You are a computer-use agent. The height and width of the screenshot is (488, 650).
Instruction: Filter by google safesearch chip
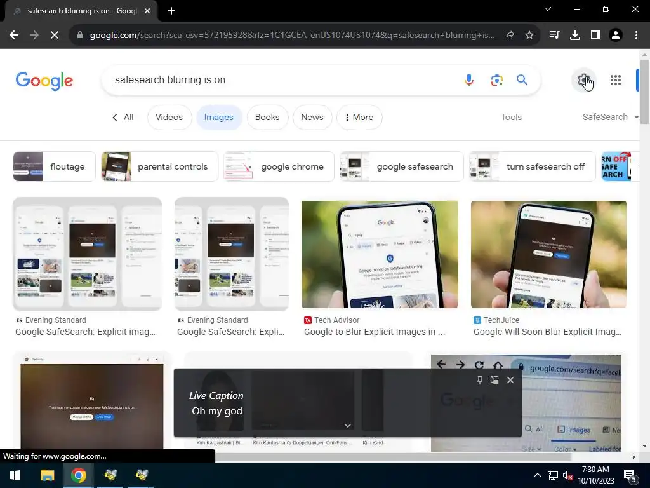click(x=401, y=167)
